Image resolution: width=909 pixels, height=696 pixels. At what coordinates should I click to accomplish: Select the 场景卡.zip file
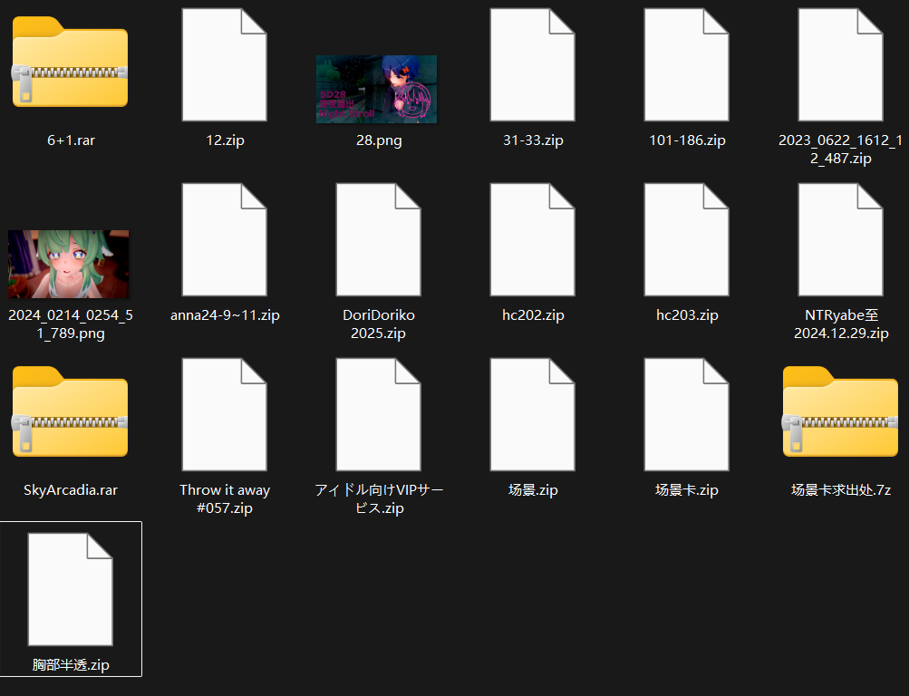pos(687,414)
